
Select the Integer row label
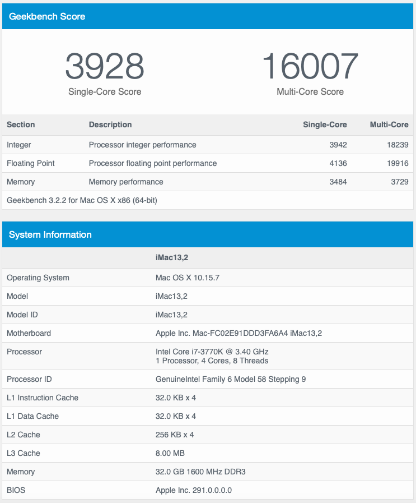(19, 145)
